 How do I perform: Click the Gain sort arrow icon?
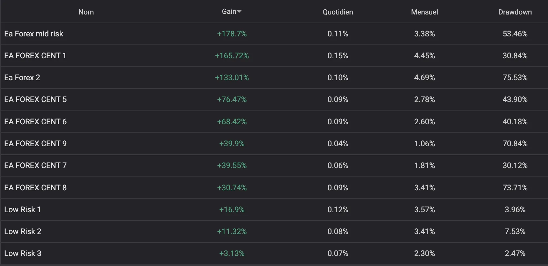239,12
